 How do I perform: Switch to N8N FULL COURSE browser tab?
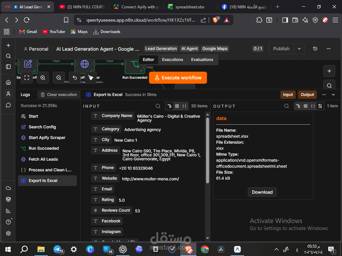(x=82, y=7)
